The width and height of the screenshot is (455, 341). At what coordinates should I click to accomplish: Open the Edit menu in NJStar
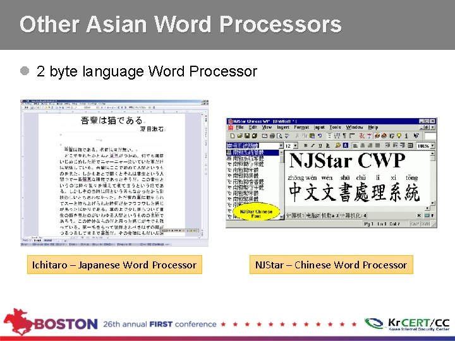coord(253,128)
